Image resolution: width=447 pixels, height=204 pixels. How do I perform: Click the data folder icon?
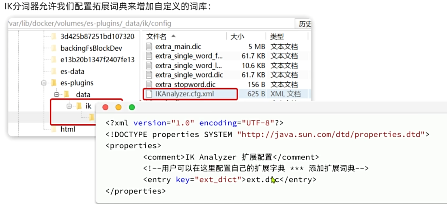(67, 94)
